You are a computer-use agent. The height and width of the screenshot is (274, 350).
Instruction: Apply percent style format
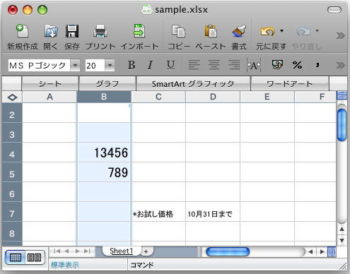[297, 65]
